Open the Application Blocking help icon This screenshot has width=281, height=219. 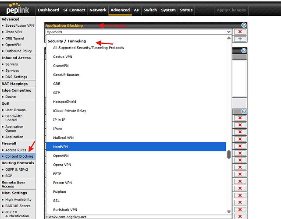point(244,25)
